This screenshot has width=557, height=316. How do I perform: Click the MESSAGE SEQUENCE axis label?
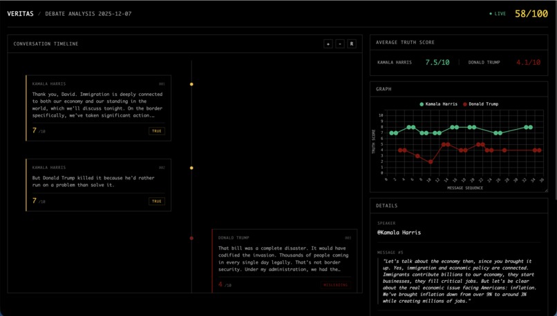click(x=465, y=188)
